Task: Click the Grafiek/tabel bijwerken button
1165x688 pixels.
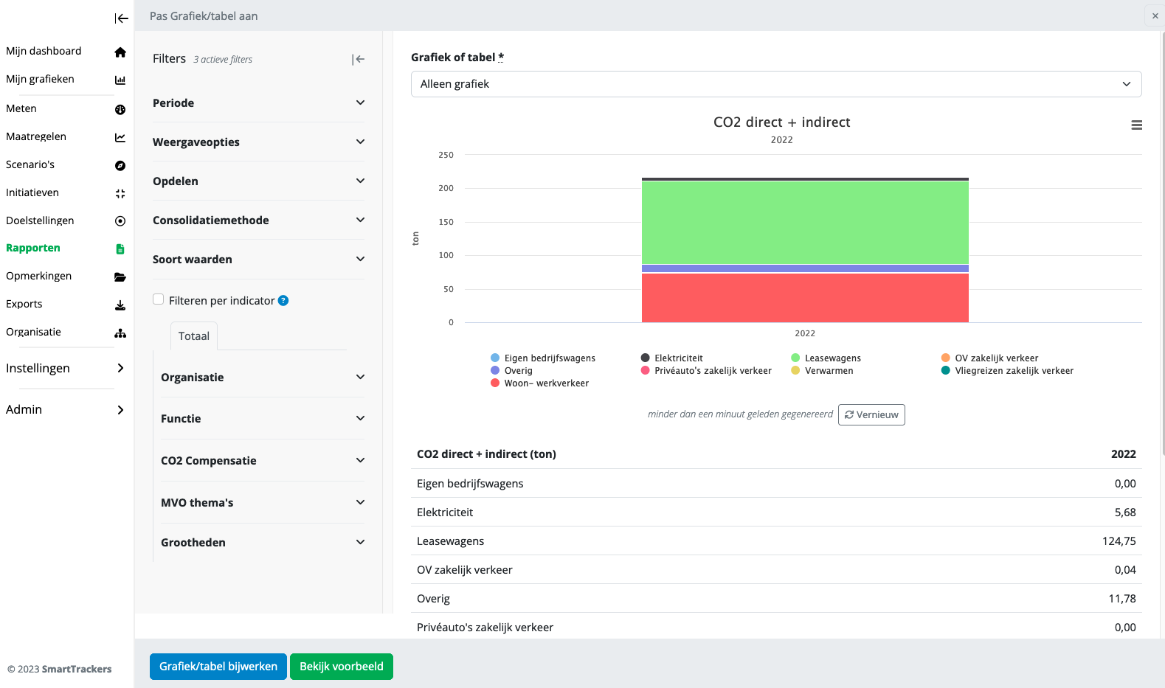Action: [218, 667]
